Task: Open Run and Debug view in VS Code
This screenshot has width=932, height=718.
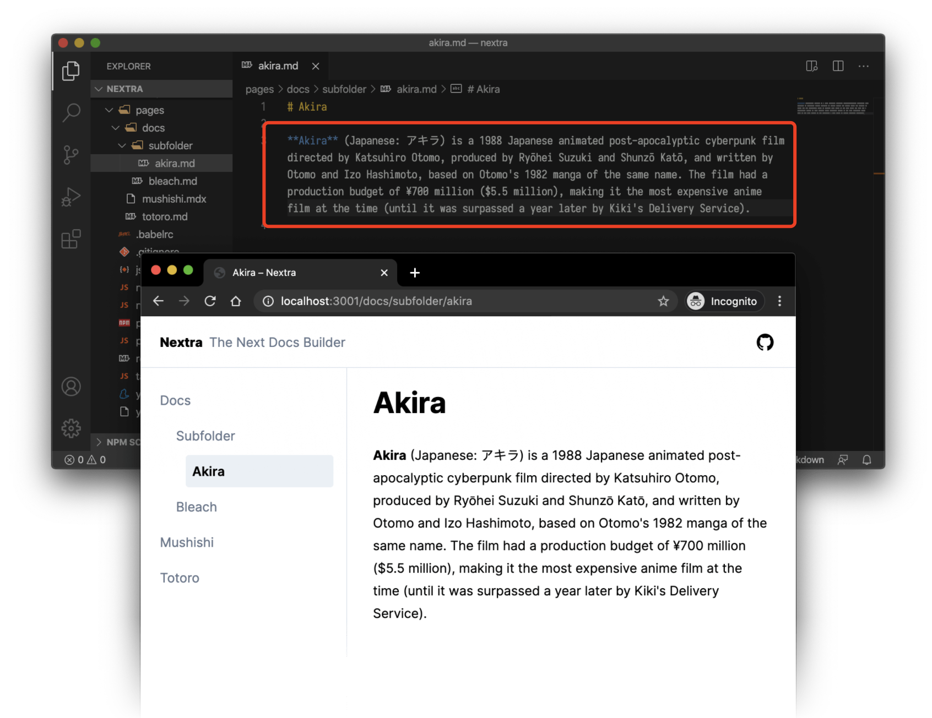Action: coord(71,197)
